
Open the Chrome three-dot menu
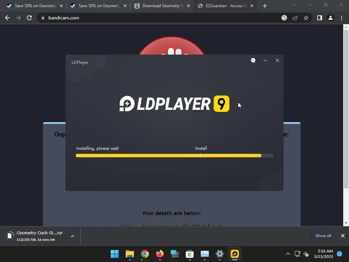[342, 18]
